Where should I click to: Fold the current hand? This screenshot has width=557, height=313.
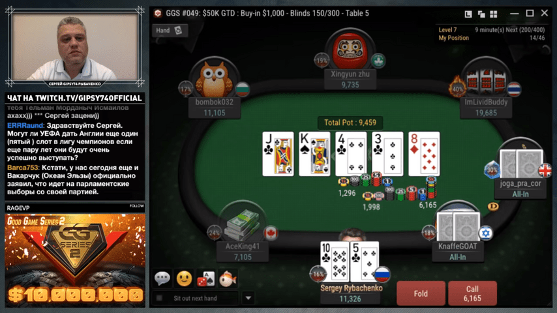[x=421, y=293]
